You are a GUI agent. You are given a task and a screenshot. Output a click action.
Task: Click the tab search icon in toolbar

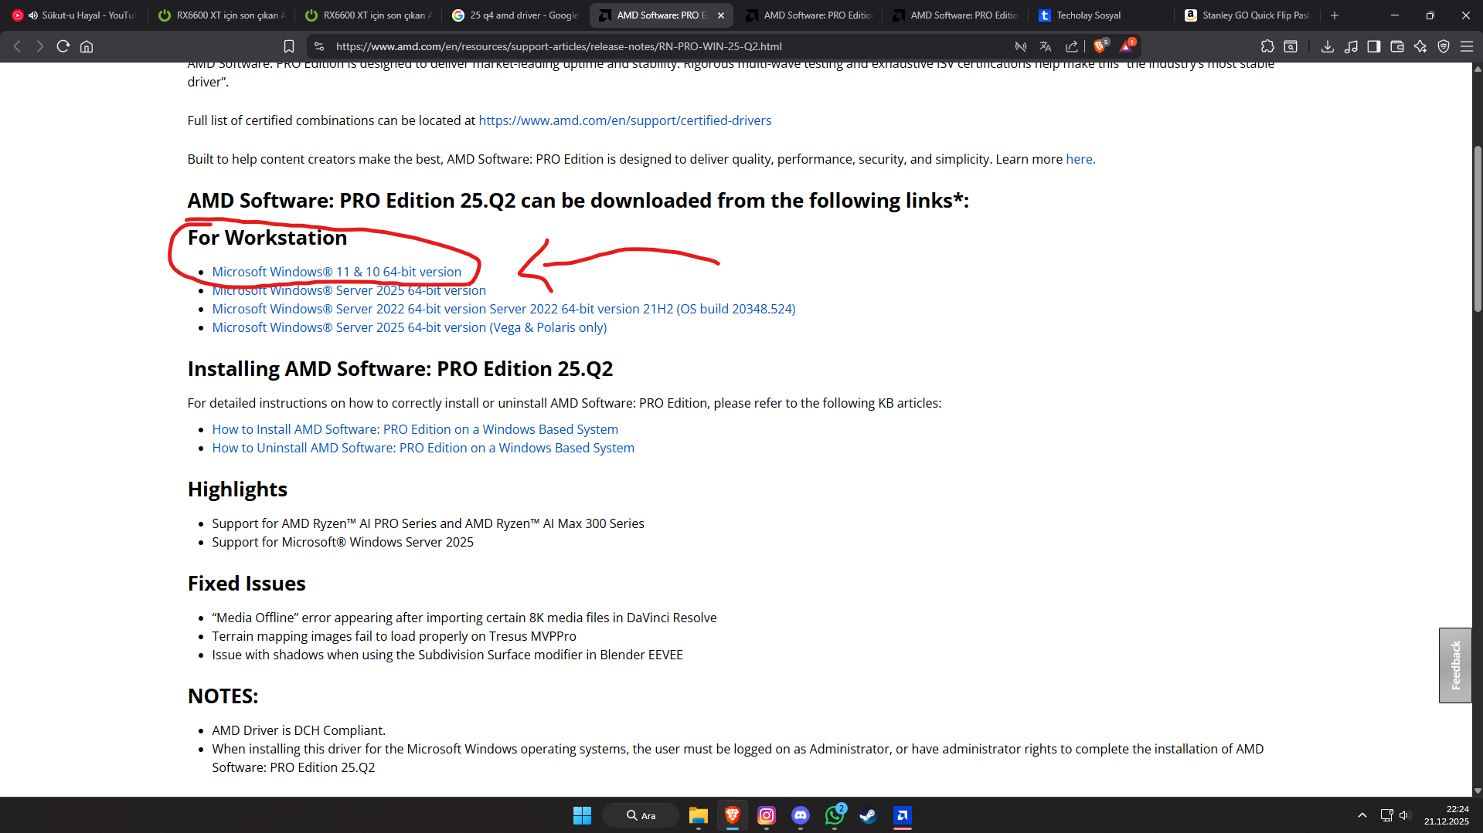1291,46
